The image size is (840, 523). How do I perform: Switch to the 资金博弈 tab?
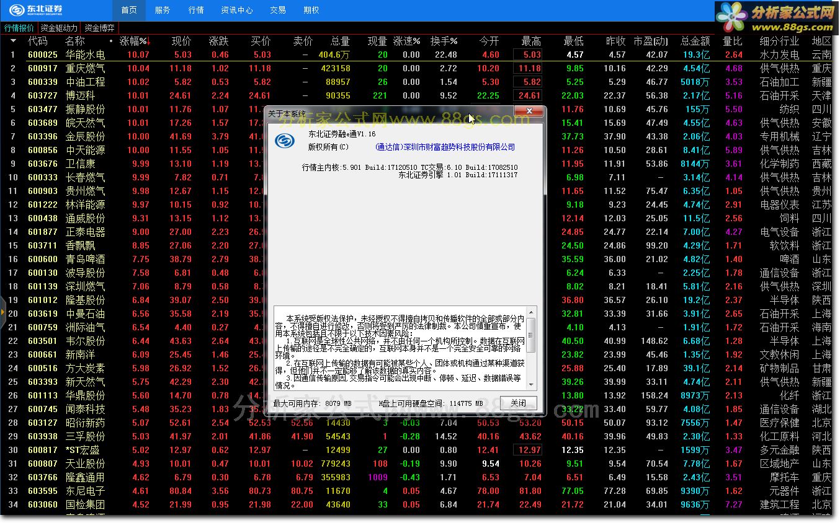[x=99, y=28]
